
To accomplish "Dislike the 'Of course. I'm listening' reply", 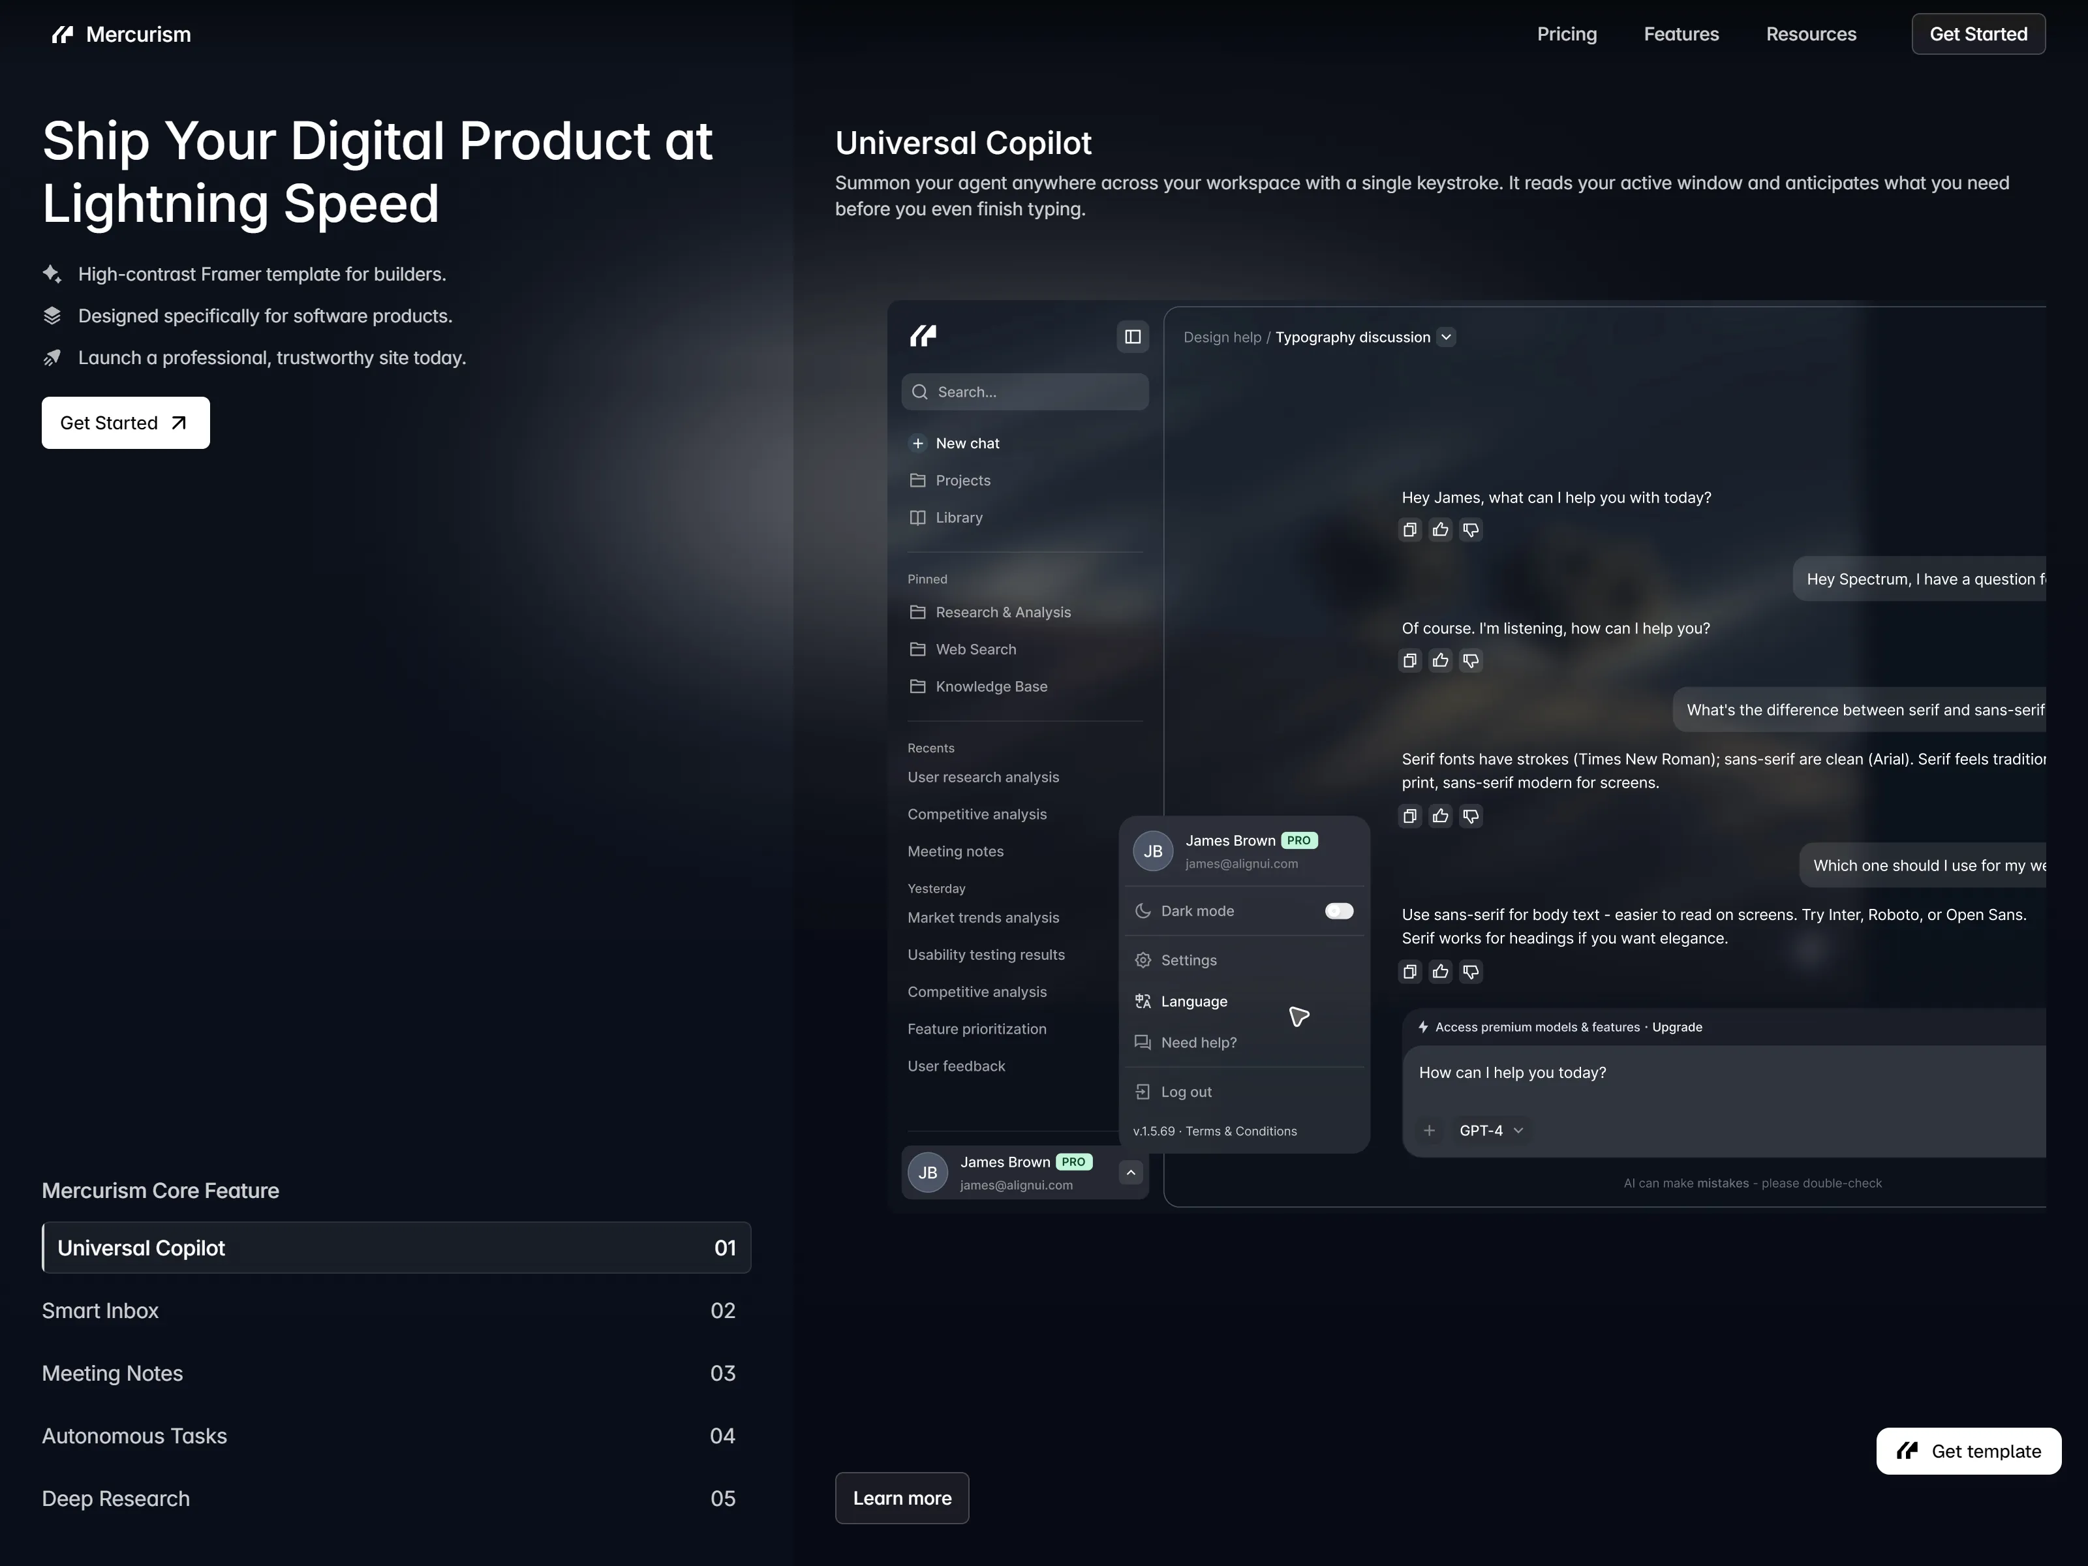I will [x=1471, y=661].
